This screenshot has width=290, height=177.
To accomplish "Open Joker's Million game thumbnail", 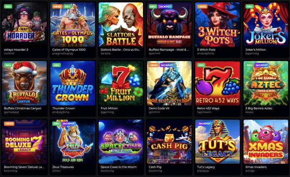I will pyautogui.click(x=266, y=24).
